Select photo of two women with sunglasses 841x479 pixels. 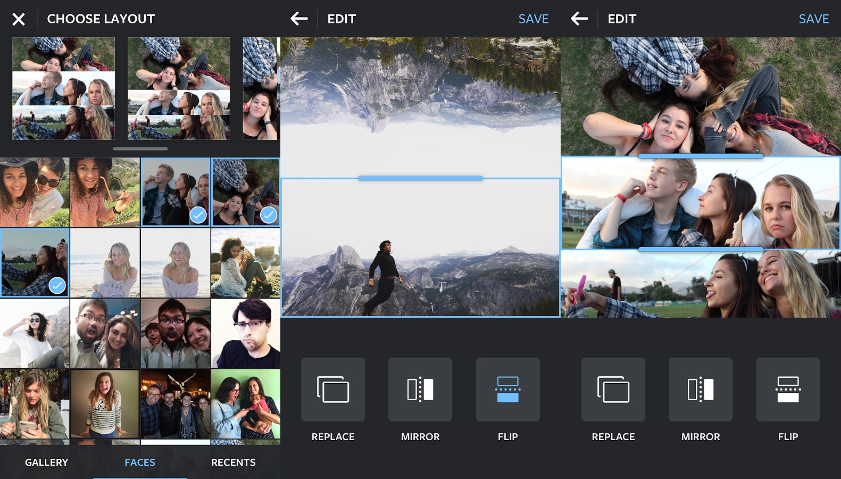(x=35, y=192)
